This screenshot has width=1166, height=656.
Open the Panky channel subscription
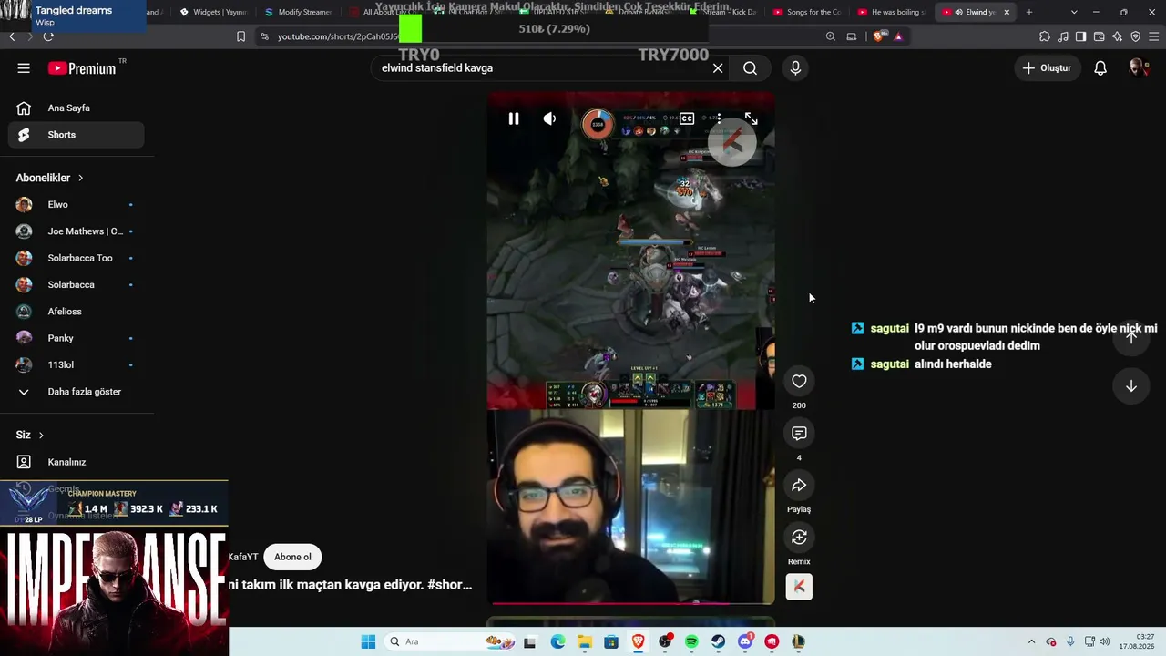point(77,338)
